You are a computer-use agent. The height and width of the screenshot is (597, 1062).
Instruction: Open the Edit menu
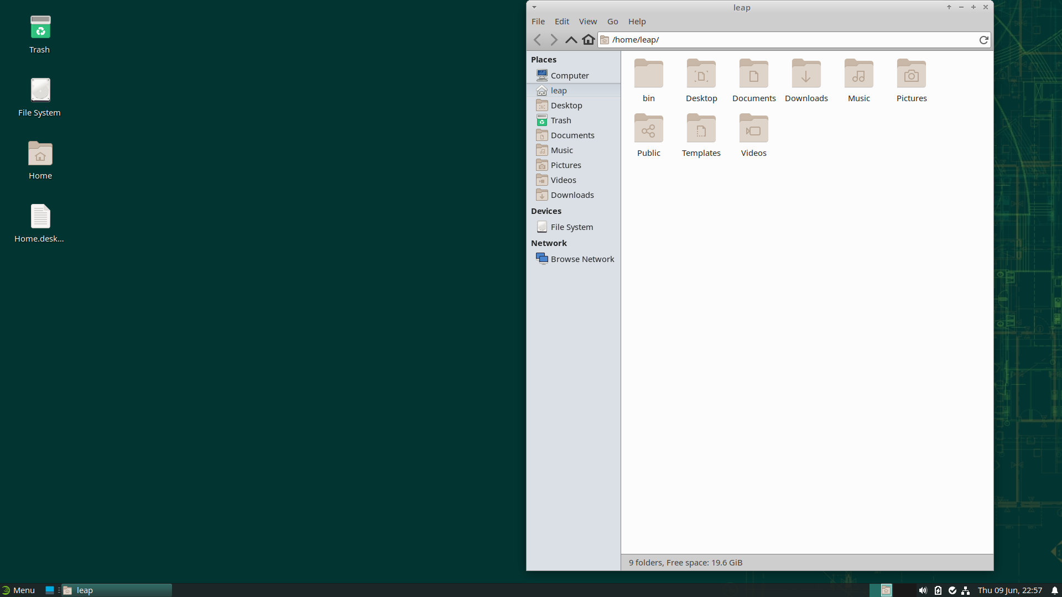click(561, 22)
